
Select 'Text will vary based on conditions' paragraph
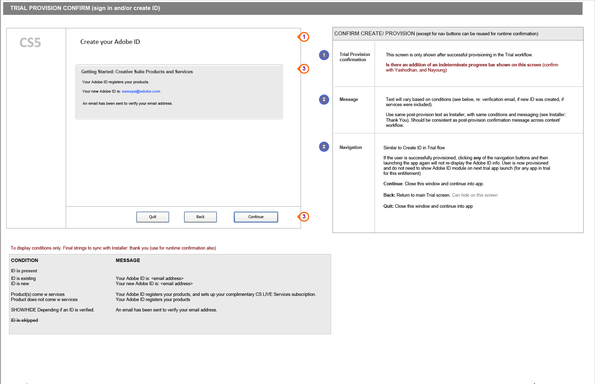tap(475, 102)
